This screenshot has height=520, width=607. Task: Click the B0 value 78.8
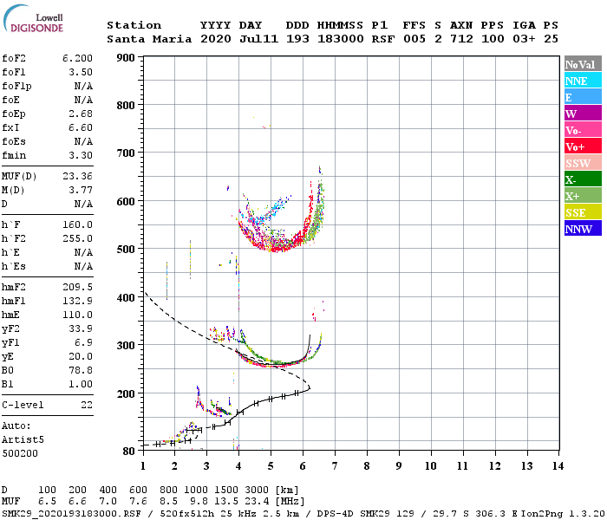pyautogui.click(x=81, y=371)
